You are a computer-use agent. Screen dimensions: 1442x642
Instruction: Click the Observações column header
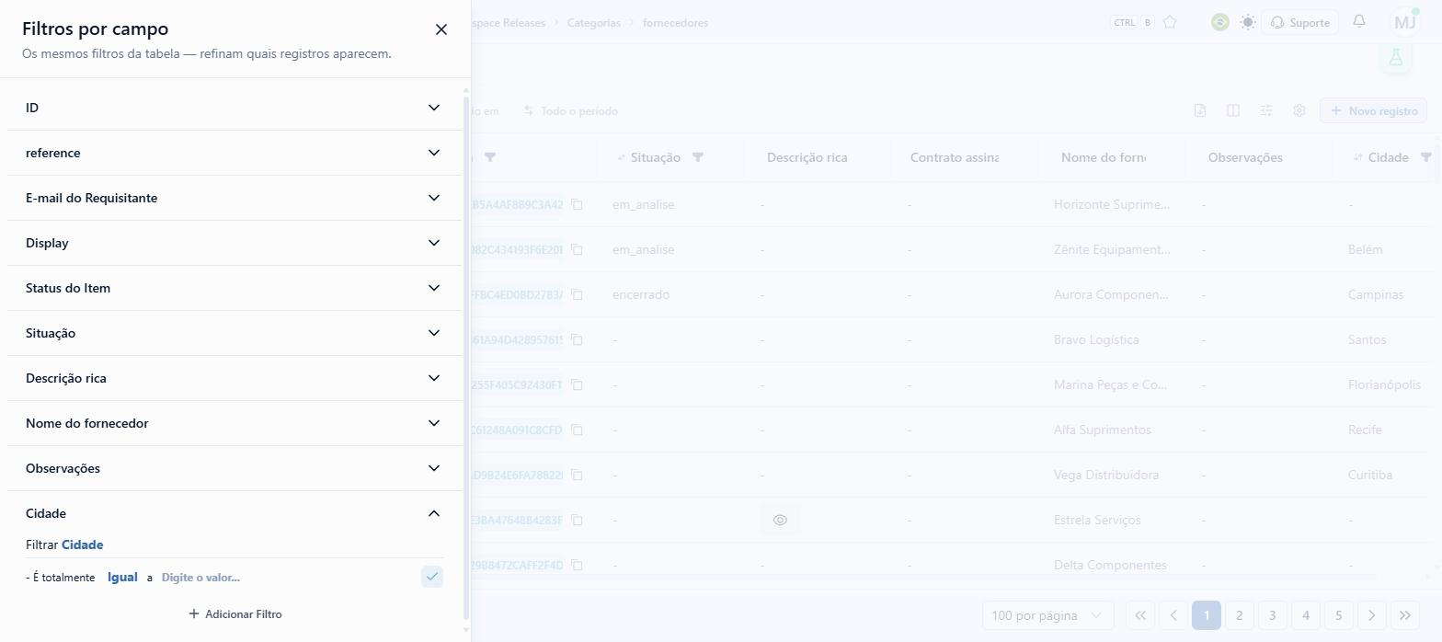tap(1245, 157)
